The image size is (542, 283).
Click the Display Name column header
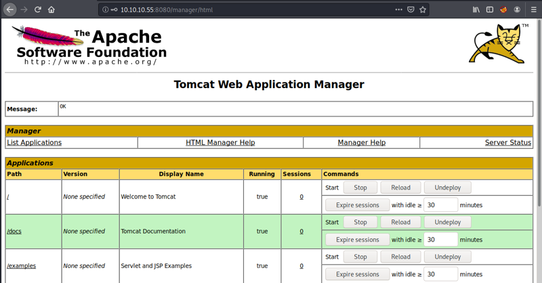coord(181,174)
